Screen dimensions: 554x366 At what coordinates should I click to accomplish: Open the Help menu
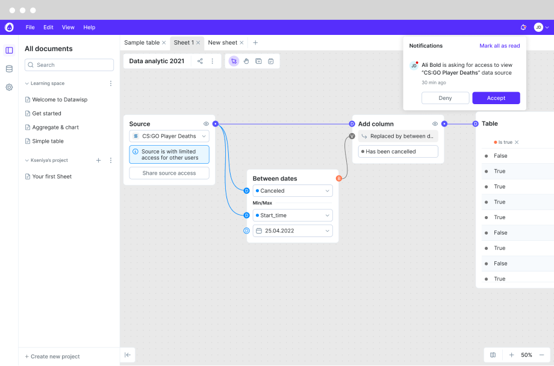pos(89,27)
